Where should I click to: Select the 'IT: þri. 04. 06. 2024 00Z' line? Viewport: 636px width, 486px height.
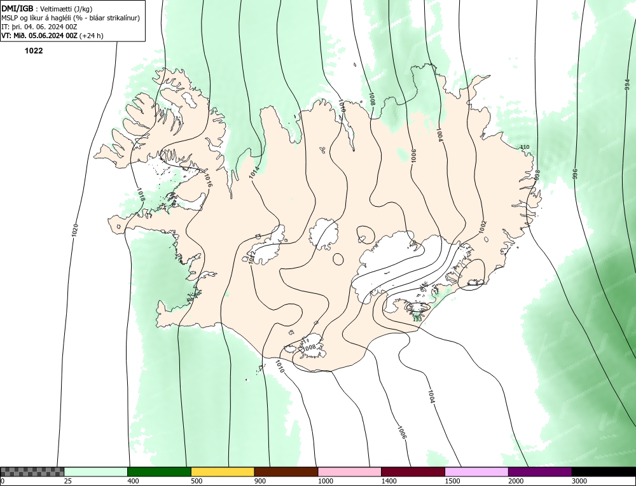pos(39,27)
